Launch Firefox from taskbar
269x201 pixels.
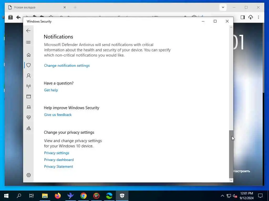tap(58, 196)
